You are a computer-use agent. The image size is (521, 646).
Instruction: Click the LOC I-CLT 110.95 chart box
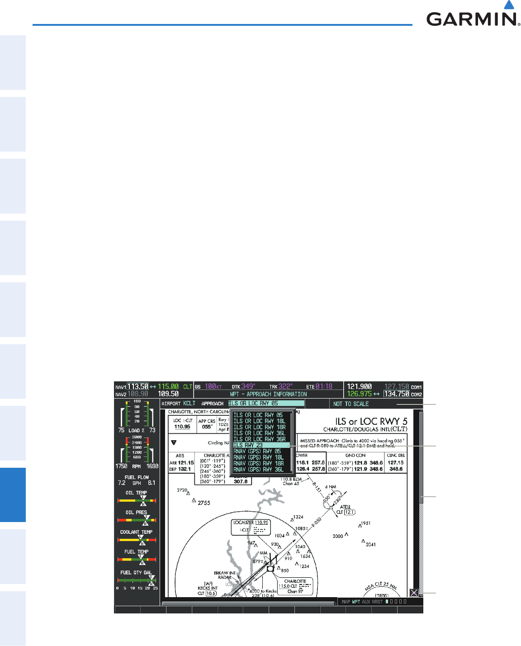[183, 424]
